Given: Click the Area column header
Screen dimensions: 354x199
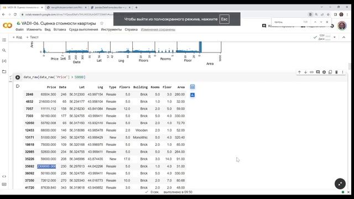Looking at the screenshot, I should [x=181, y=87].
